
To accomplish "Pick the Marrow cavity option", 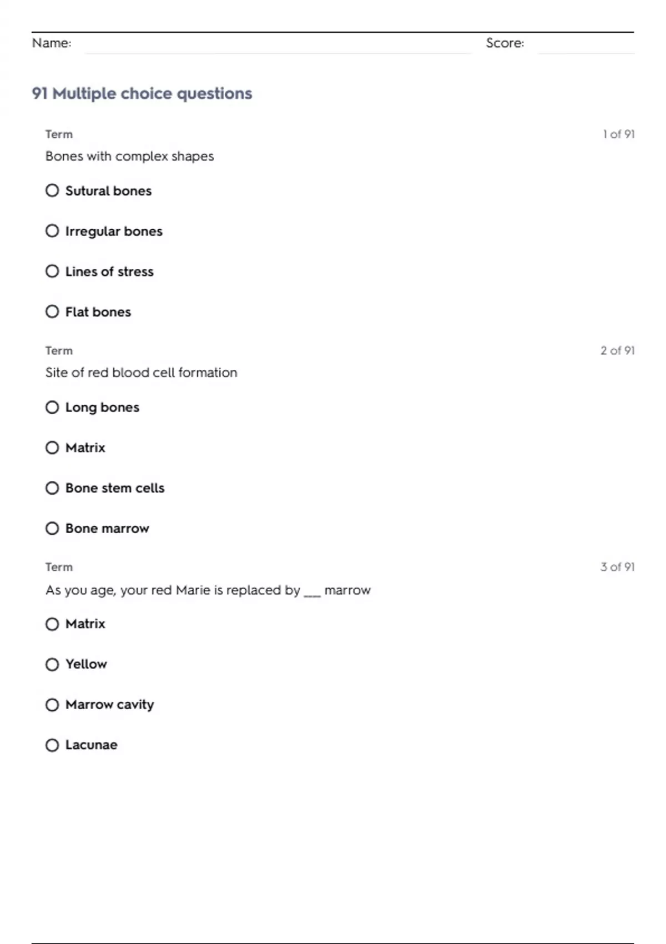I will 52,705.
